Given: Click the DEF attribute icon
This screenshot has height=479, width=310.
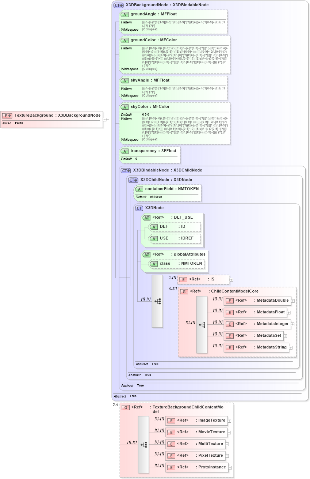Looking at the screenshot, I should pos(154,227).
